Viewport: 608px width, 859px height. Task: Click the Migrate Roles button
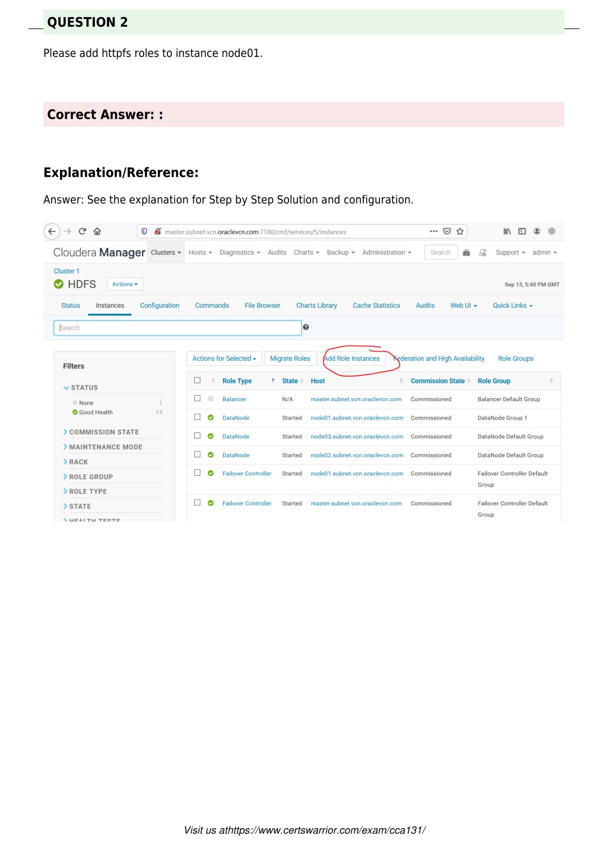(x=290, y=359)
